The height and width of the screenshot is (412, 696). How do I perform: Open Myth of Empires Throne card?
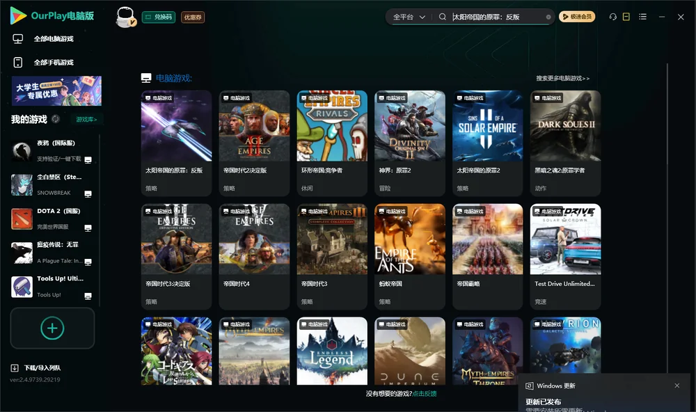click(x=487, y=351)
